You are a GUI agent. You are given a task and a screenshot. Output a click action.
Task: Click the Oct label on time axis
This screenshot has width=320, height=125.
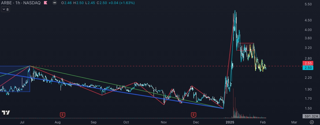click(x=126, y=122)
